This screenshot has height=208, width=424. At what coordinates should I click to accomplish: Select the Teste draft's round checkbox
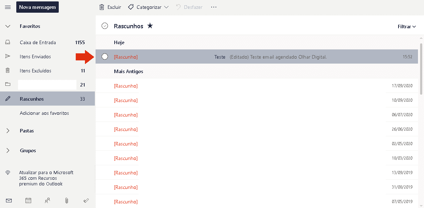105,57
